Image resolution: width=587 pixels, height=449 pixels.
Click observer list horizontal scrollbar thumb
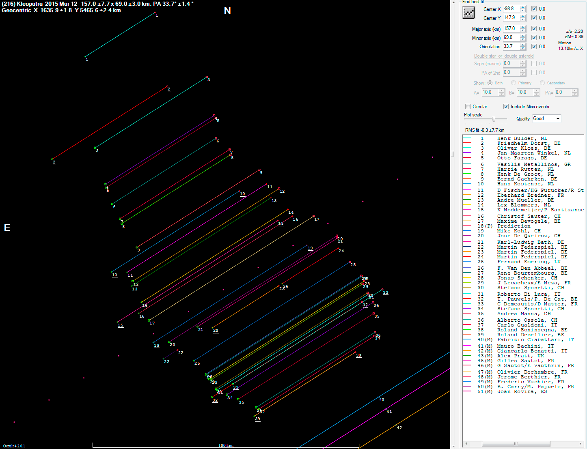click(516, 444)
